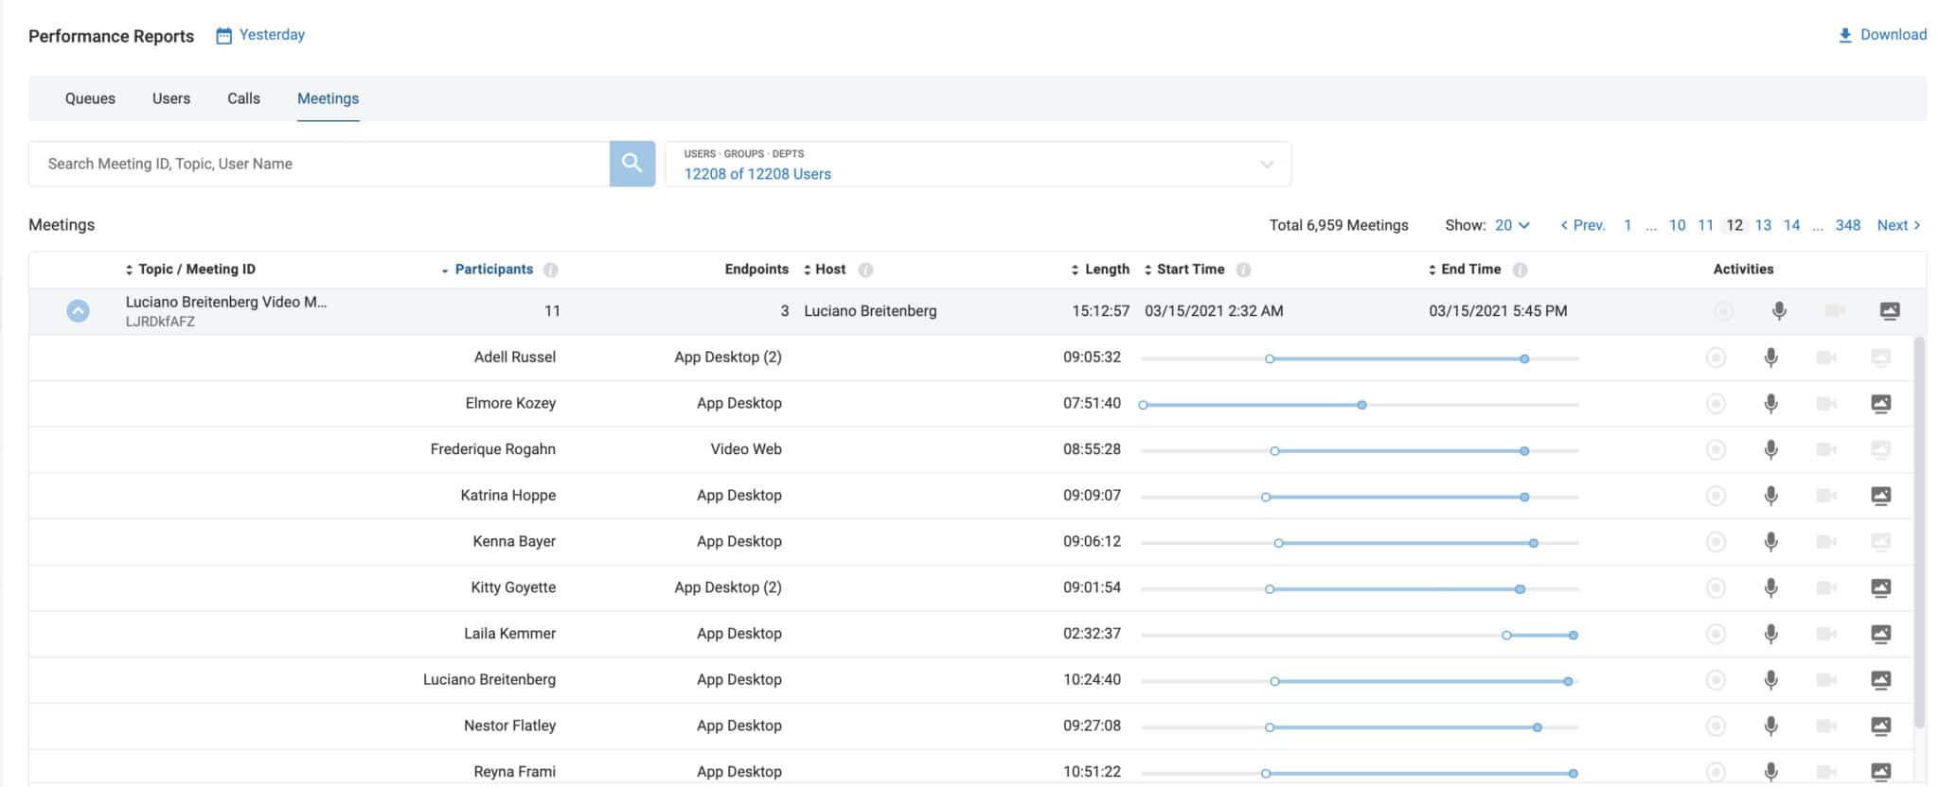Click info icon next to Participants header
The width and height of the screenshot is (1939, 787).
point(551,270)
